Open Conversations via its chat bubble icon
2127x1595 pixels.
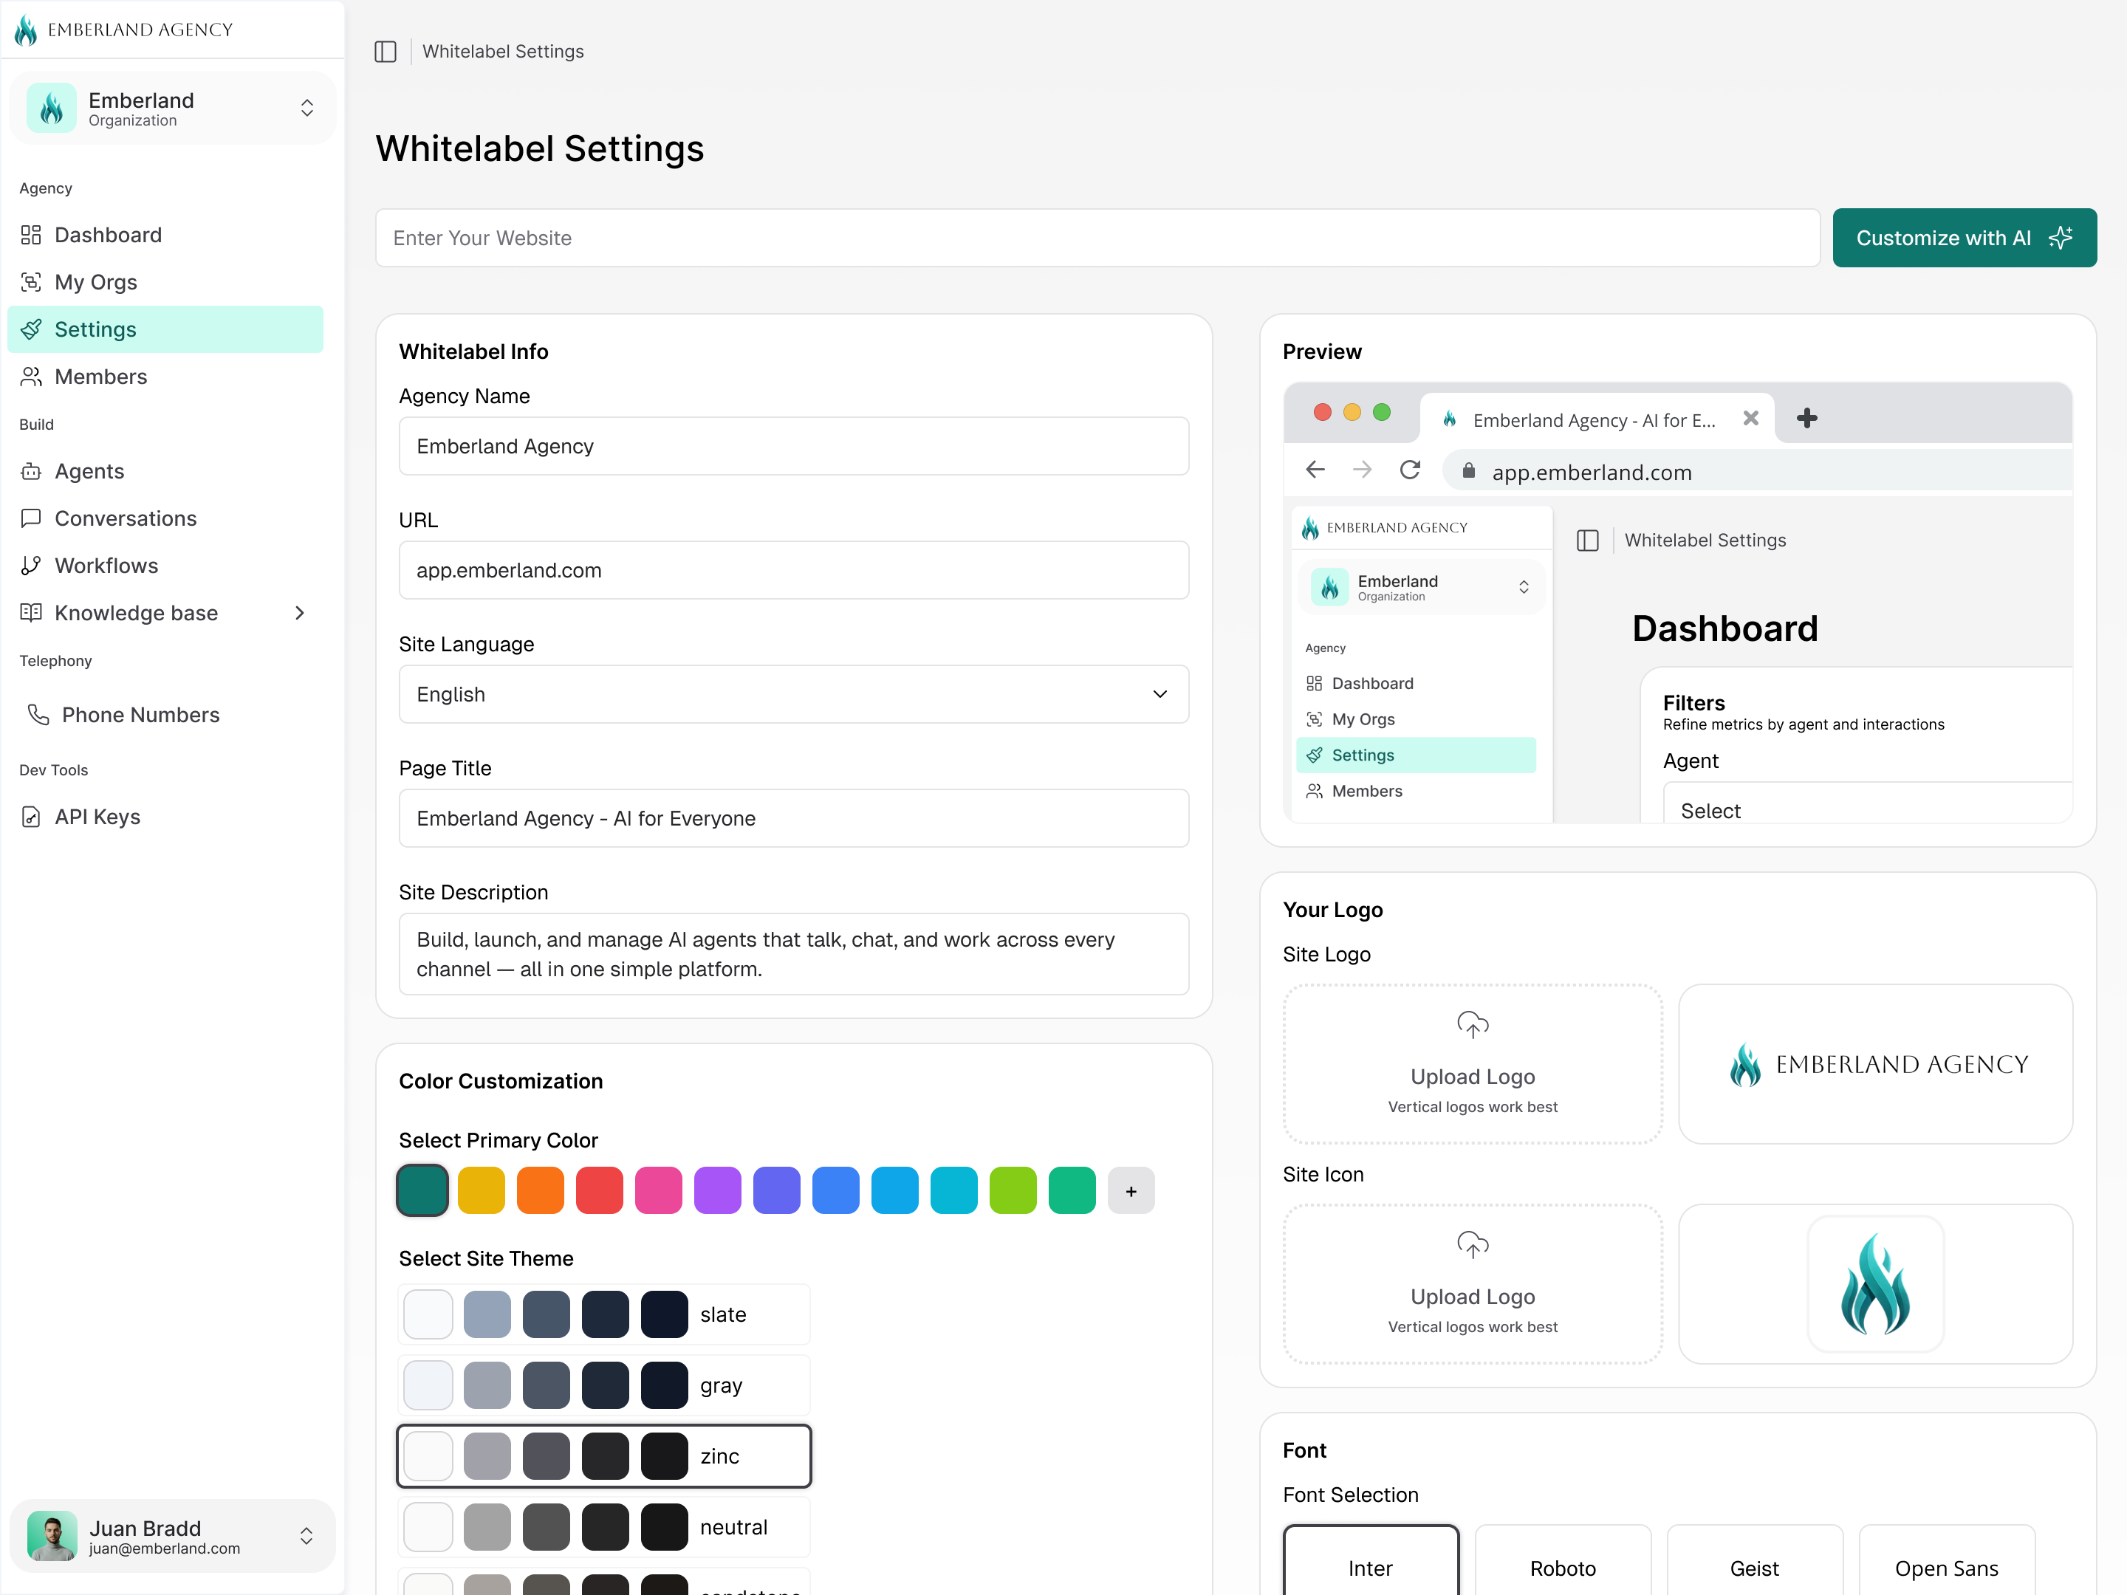(x=32, y=518)
